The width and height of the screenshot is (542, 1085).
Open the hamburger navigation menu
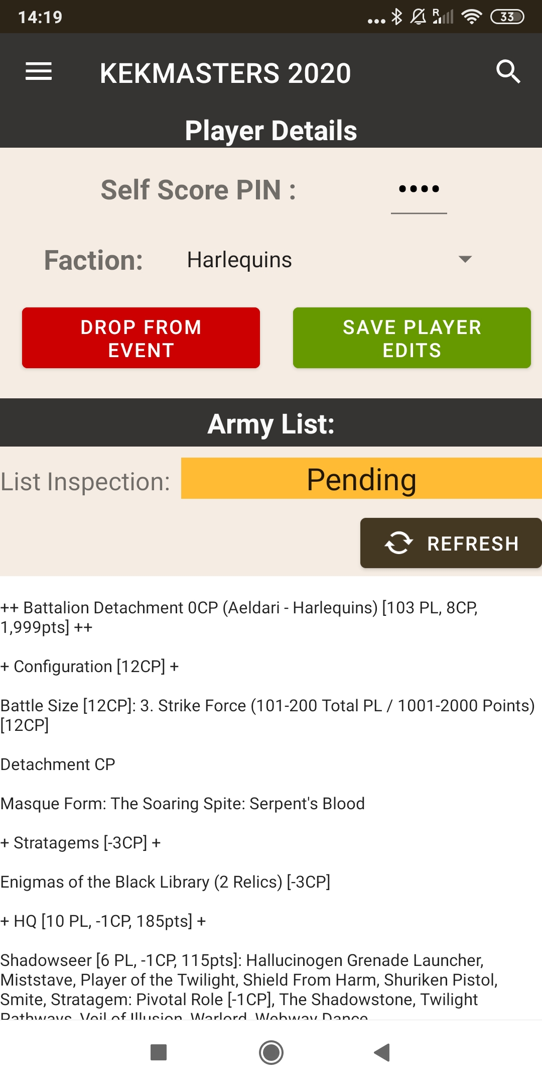pyautogui.click(x=39, y=71)
